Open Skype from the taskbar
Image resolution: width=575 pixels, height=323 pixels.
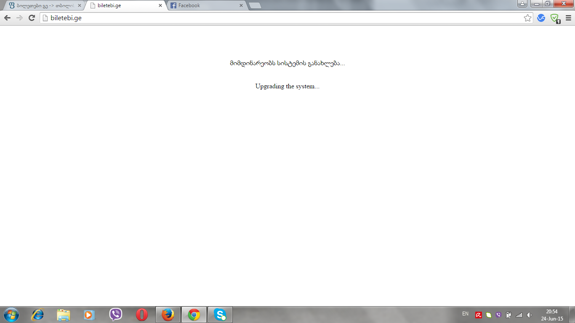(220, 315)
